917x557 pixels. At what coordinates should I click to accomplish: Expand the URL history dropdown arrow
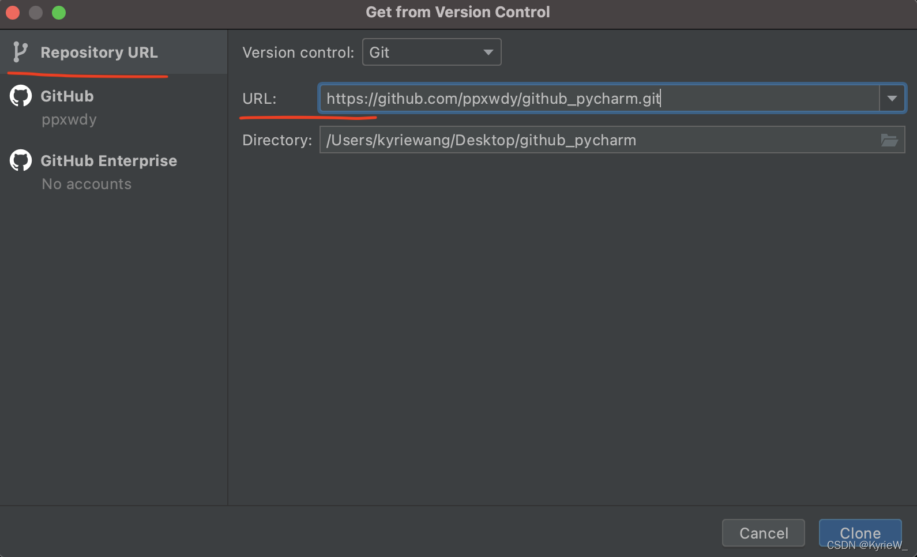(892, 99)
